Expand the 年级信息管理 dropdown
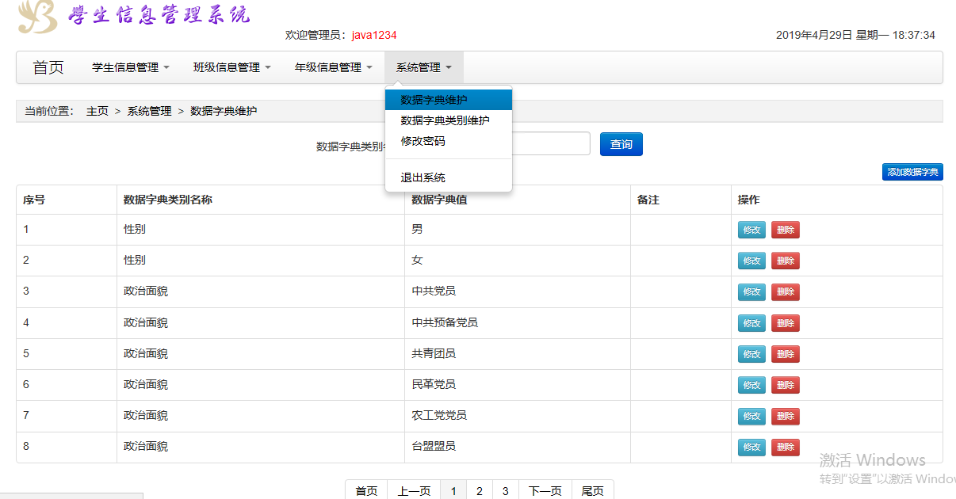 click(334, 67)
